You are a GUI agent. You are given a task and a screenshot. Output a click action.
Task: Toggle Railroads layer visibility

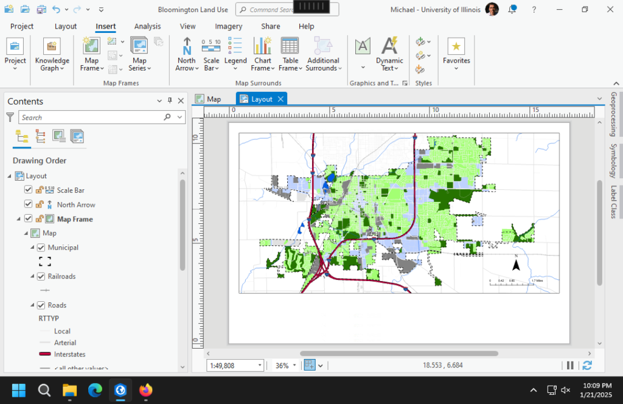click(x=41, y=276)
